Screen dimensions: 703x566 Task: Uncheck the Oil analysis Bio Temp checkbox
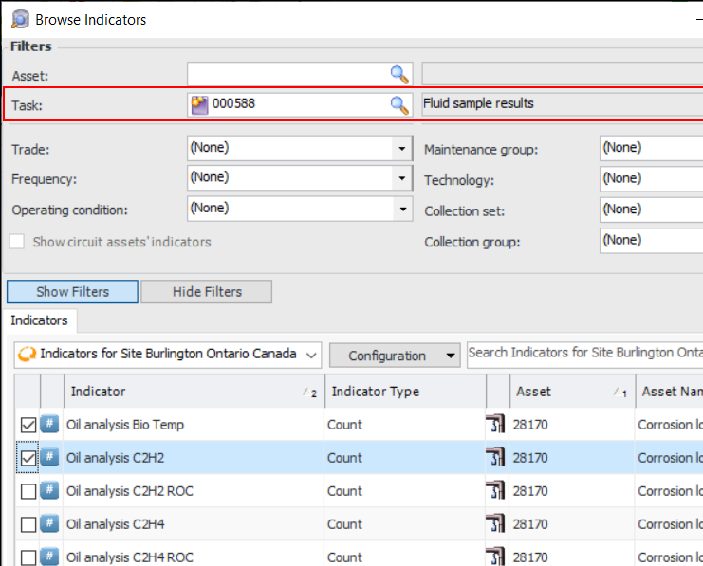click(x=28, y=425)
